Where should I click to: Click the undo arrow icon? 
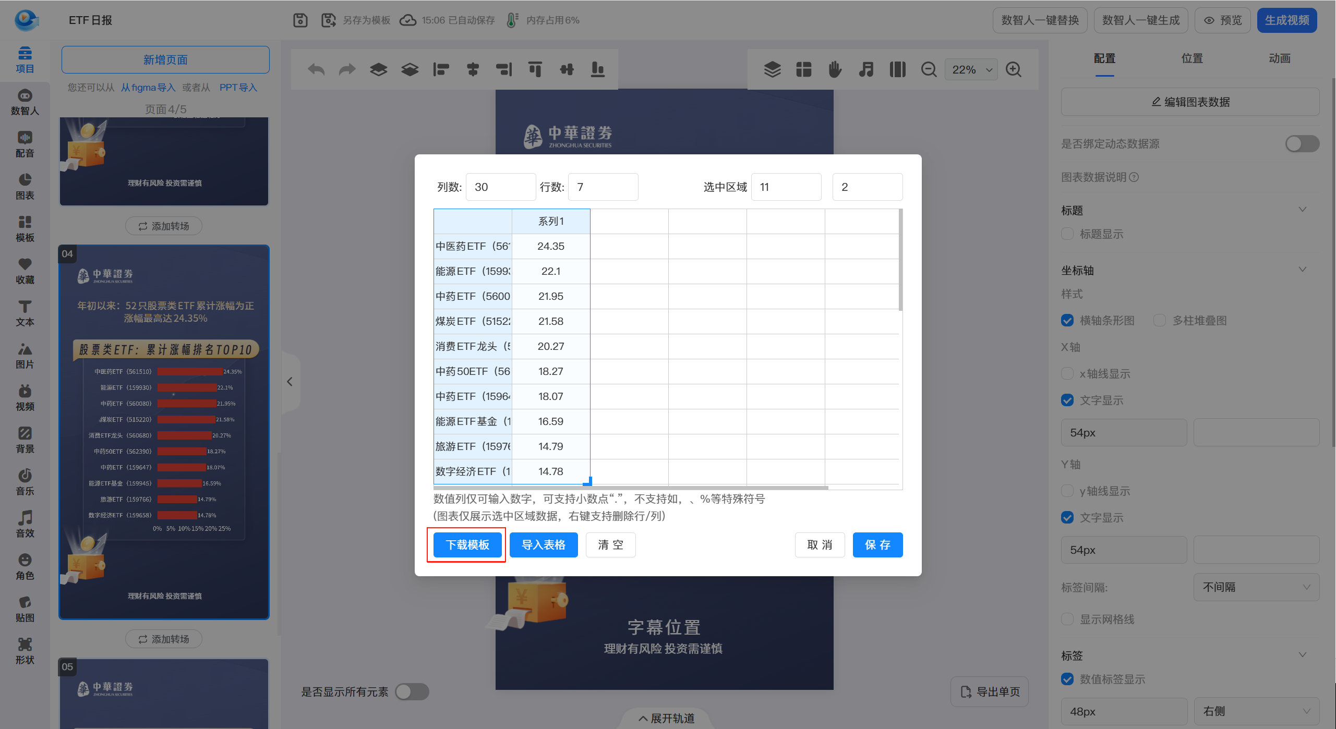pos(316,69)
